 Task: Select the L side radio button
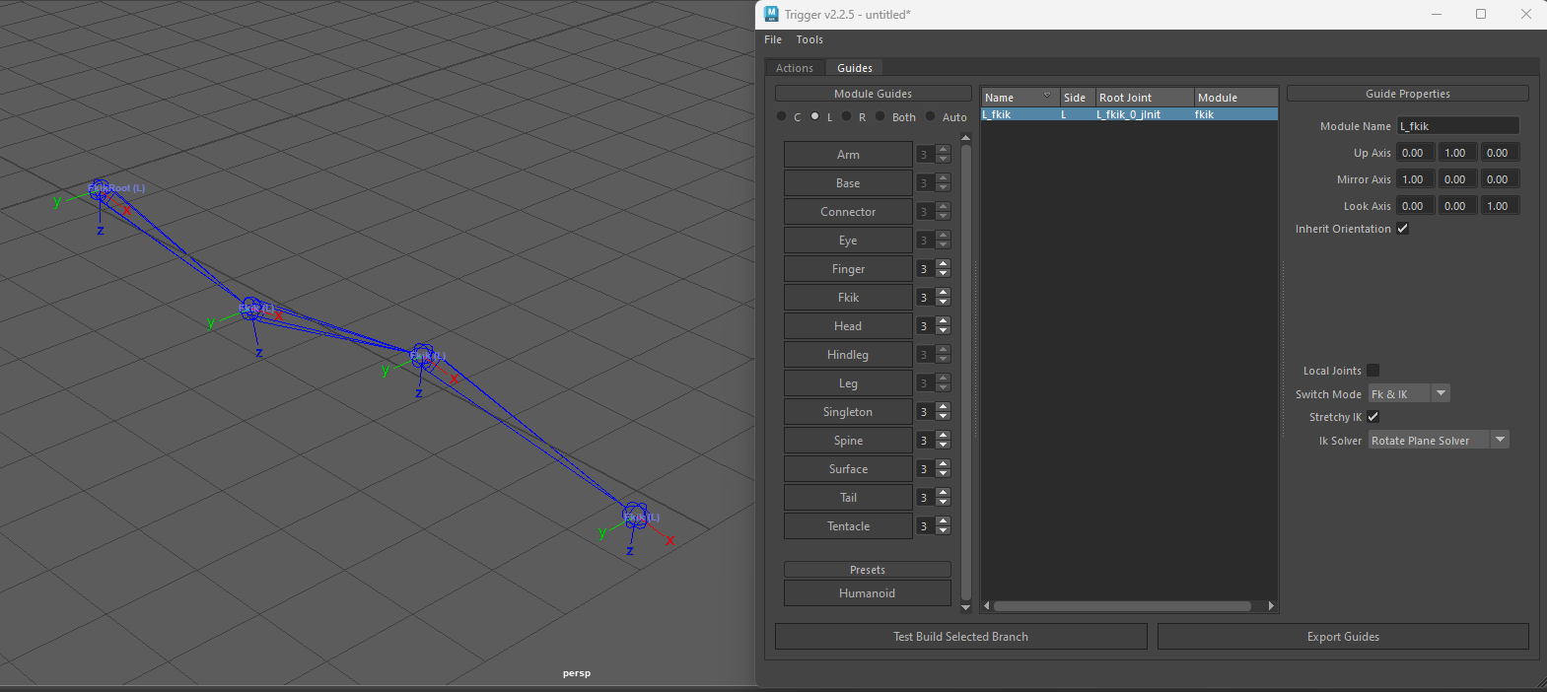814,116
